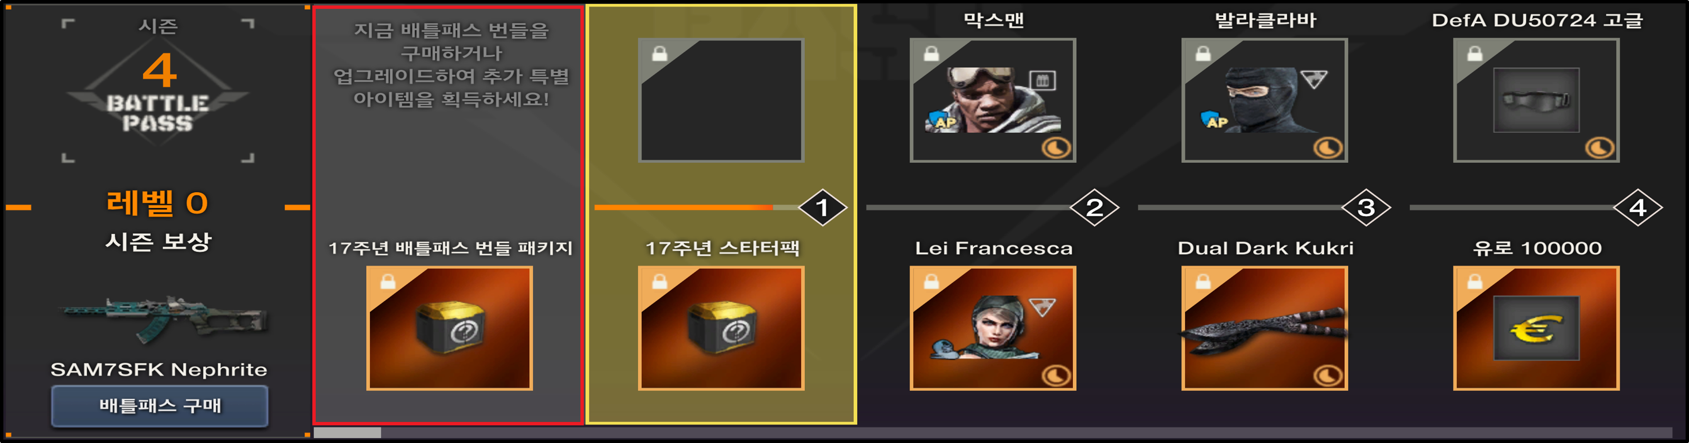Click the orange level 1 progress bar
1689x443 pixels.
tap(683, 207)
